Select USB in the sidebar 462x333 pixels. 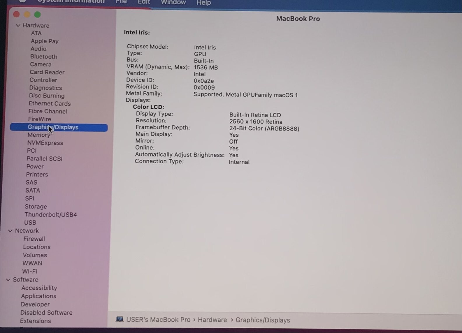point(30,223)
